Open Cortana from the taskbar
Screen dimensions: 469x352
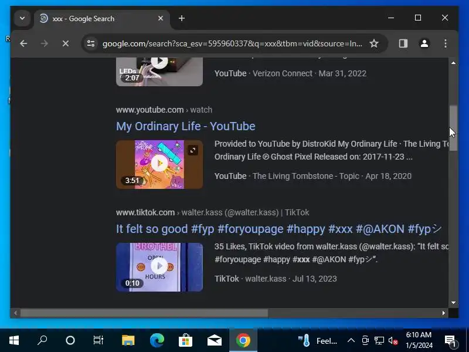coord(70,340)
